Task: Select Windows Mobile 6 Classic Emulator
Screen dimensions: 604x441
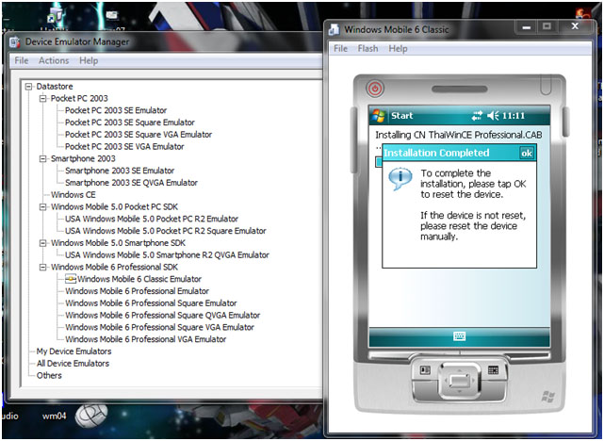Action: point(139,279)
